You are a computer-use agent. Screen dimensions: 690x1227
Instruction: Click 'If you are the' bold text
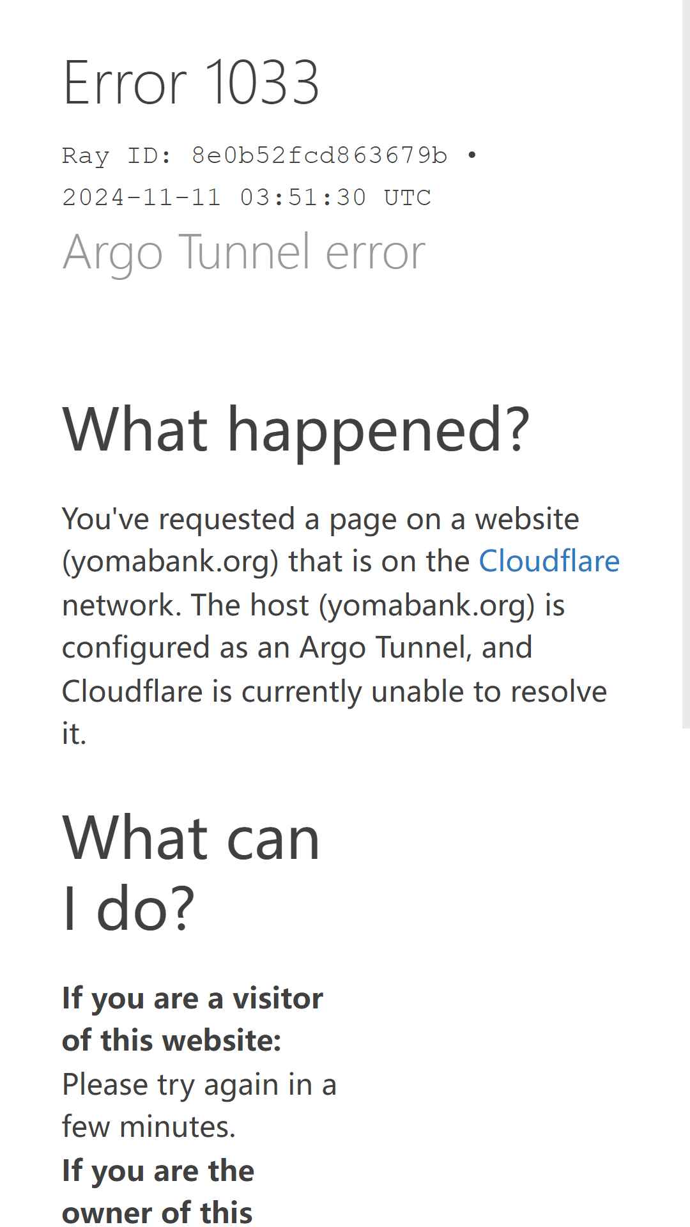tap(158, 1171)
